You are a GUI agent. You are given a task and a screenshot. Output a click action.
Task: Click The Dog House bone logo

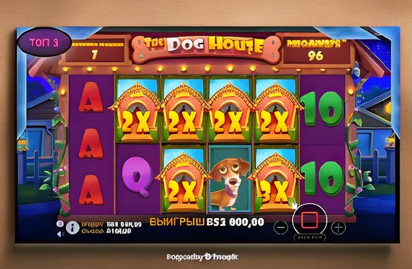(x=206, y=48)
